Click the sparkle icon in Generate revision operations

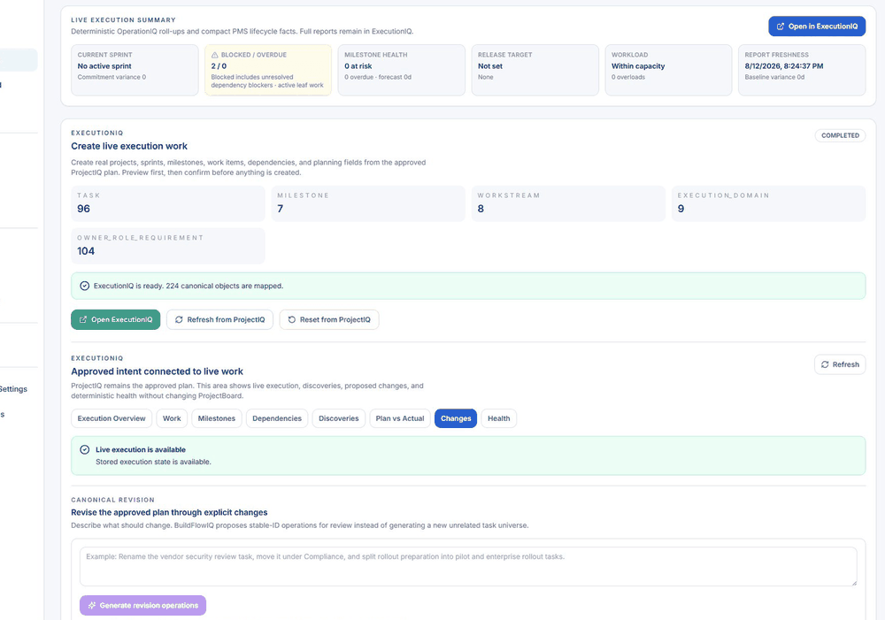click(92, 605)
